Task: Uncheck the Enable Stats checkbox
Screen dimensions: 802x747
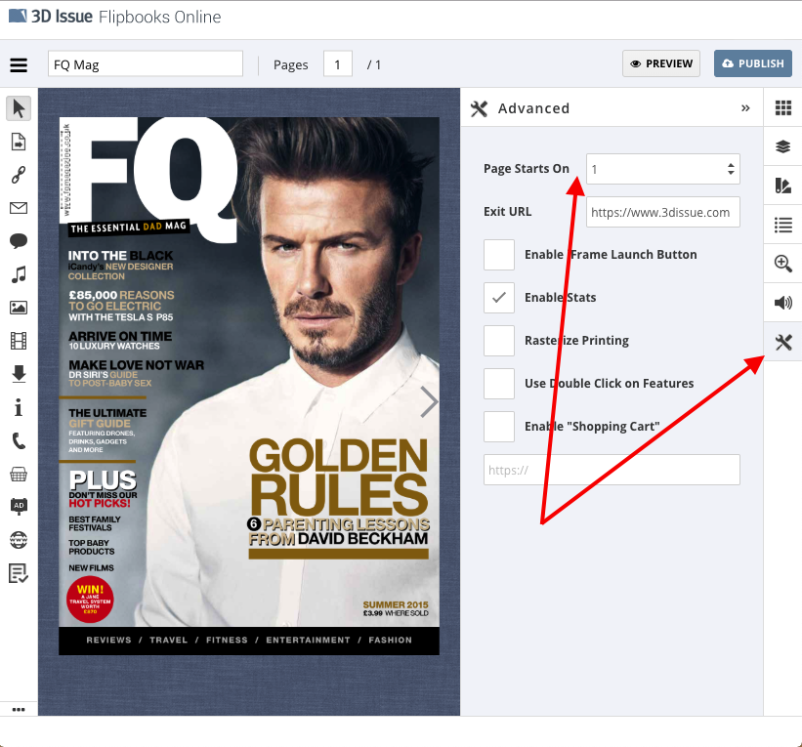Action: pos(499,298)
